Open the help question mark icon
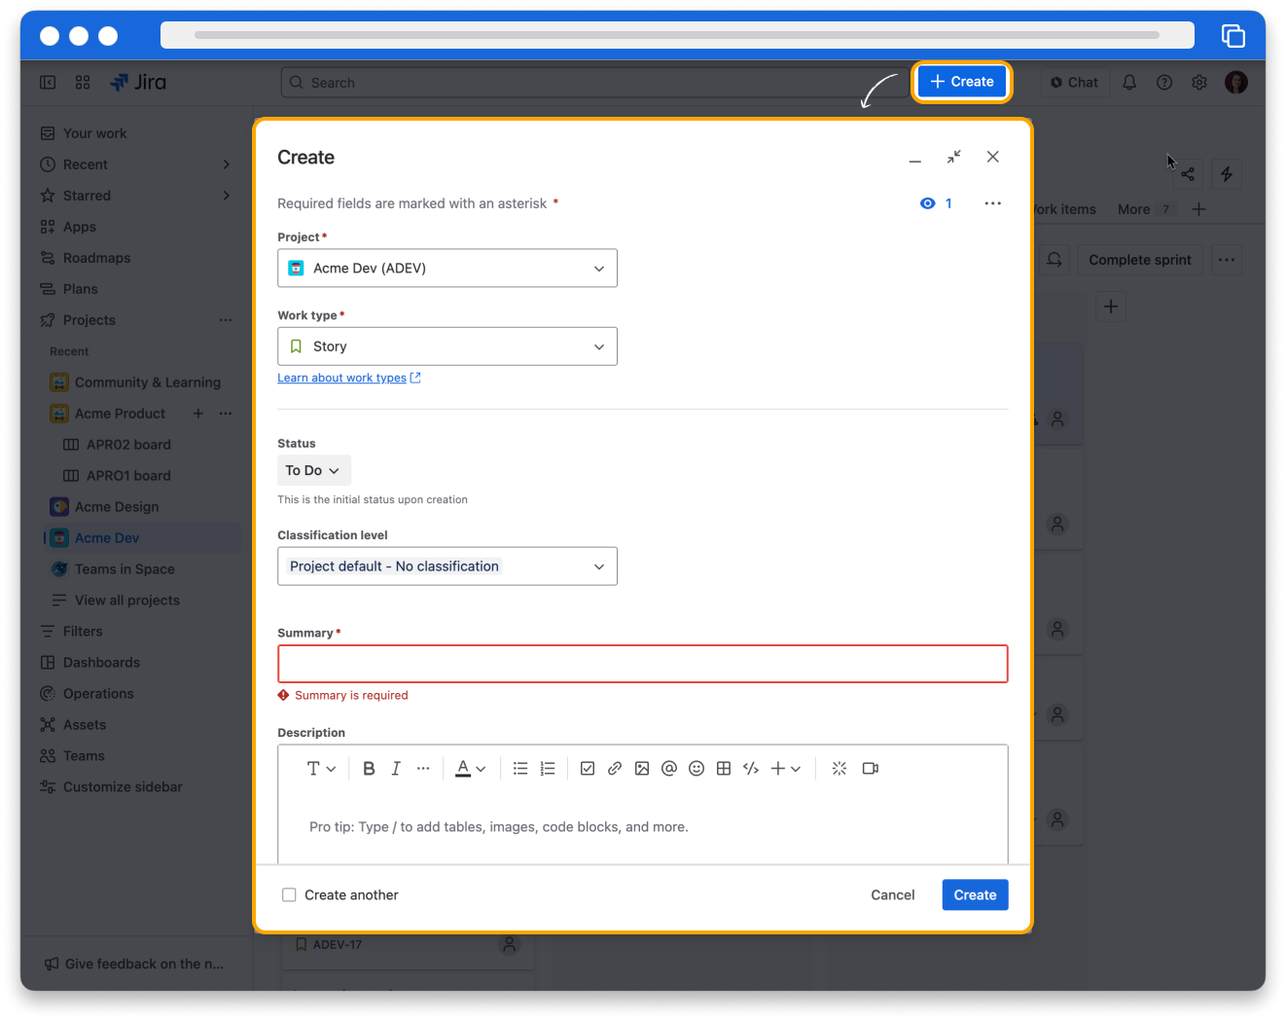This screenshot has width=1286, height=1021. (x=1164, y=83)
